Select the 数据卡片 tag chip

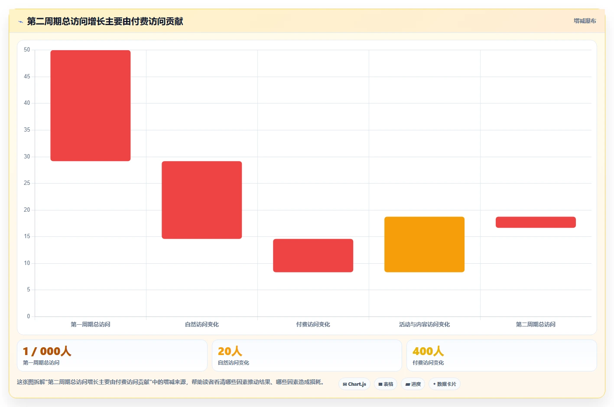445,384
